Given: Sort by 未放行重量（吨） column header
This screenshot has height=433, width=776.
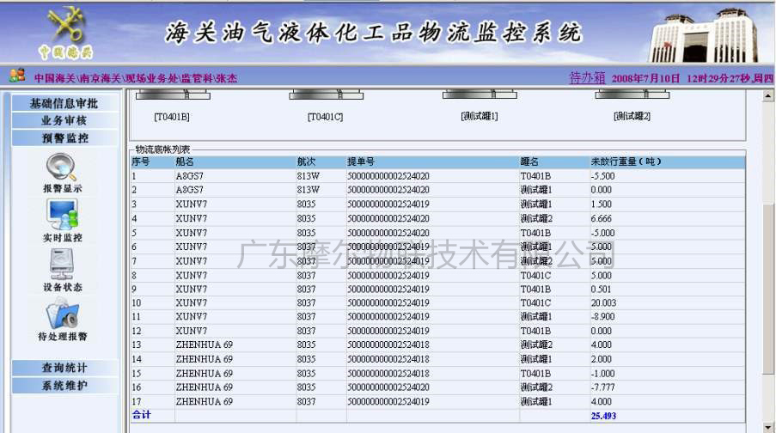Looking at the screenshot, I should coord(626,162).
